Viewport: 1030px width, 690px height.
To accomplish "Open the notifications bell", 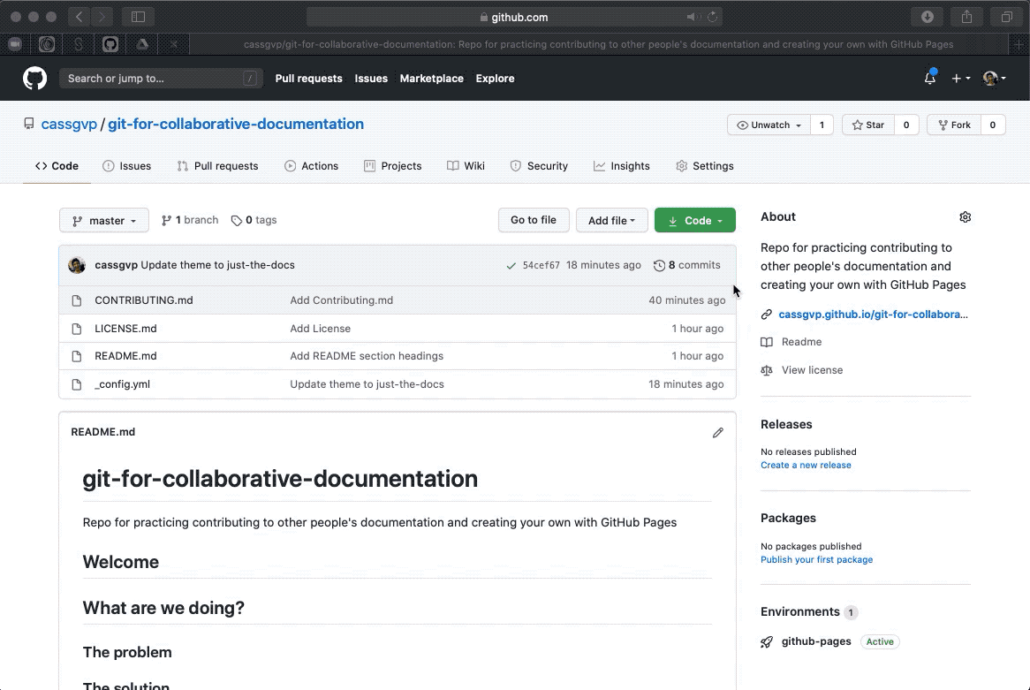I will 929,79.
